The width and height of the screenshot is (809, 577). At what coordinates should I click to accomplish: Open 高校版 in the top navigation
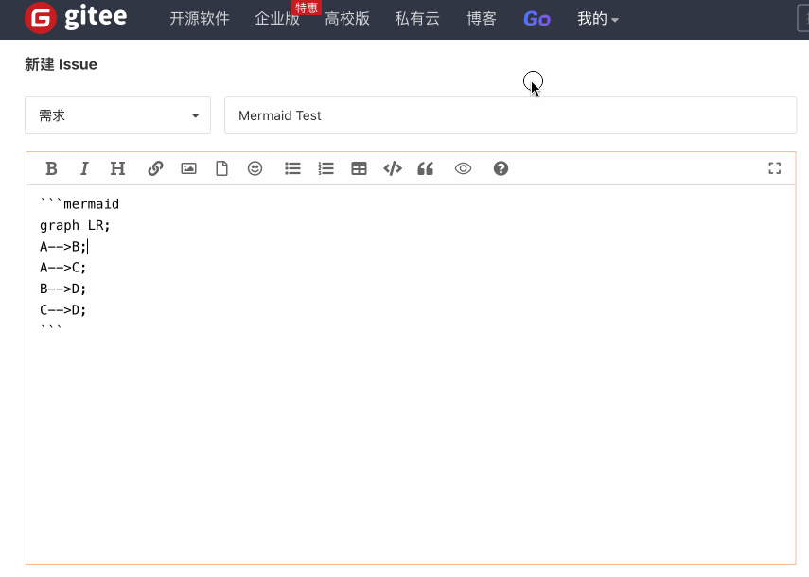(x=347, y=19)
